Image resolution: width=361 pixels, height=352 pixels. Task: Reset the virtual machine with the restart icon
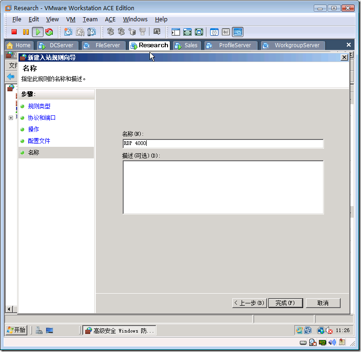[49, 32]
